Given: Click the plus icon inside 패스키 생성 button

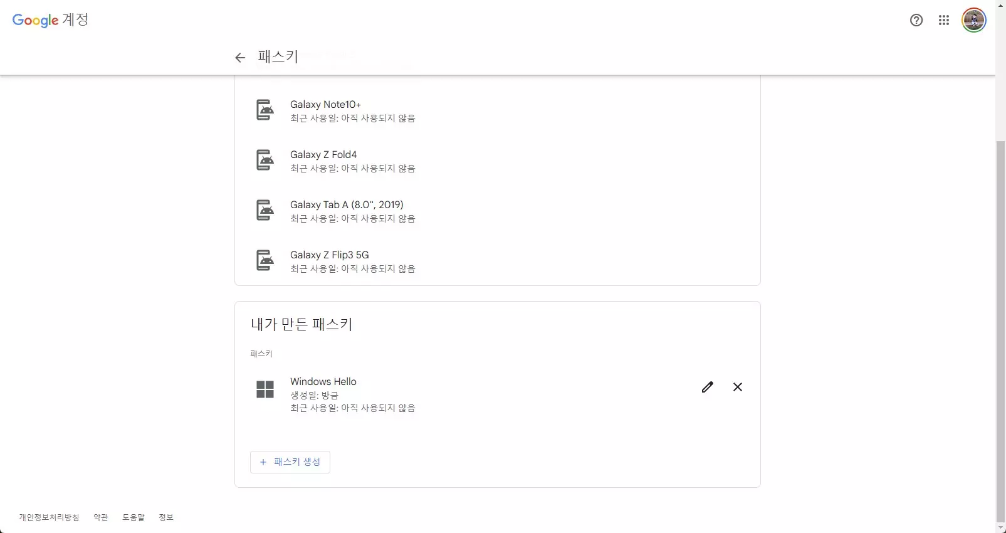Looking at the screenshot, I should [263, 462].
